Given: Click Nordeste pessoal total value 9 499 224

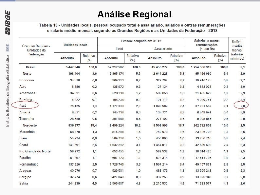Looking at the screenshot, I should pos(117,126).
